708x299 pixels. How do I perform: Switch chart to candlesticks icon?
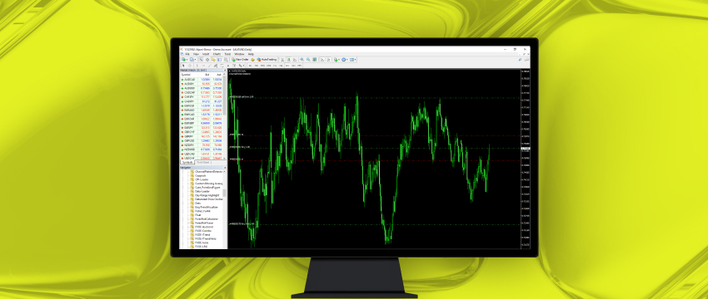click(289, 60)
